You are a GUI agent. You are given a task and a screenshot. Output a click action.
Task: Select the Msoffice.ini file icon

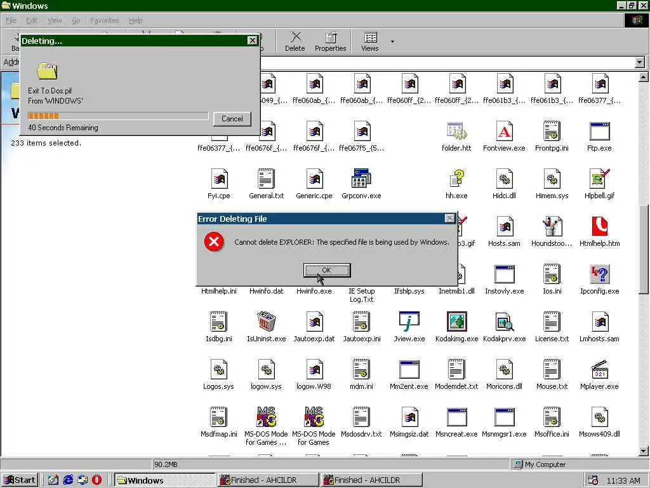click(552, 417)
